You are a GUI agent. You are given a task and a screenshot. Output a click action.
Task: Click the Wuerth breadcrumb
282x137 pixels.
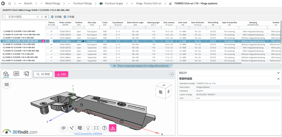point(28,3)
